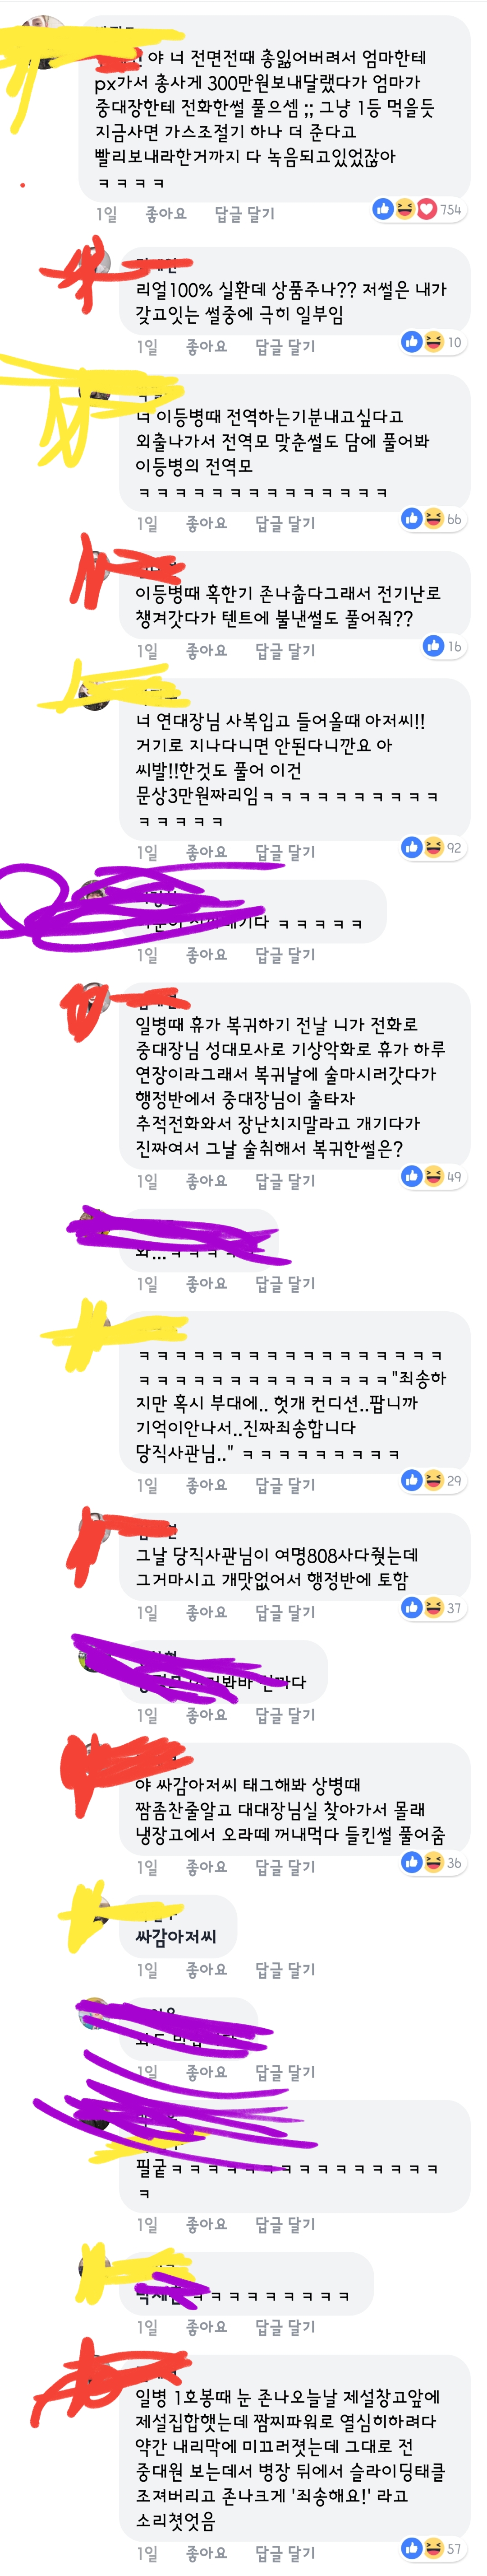Click 좋아요 under the short 싸감아저씨 reply

pyautogui.click(x=207, y=1970)
